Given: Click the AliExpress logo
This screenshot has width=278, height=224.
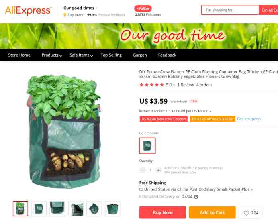Looking at the screenshot, I should 29,10.
